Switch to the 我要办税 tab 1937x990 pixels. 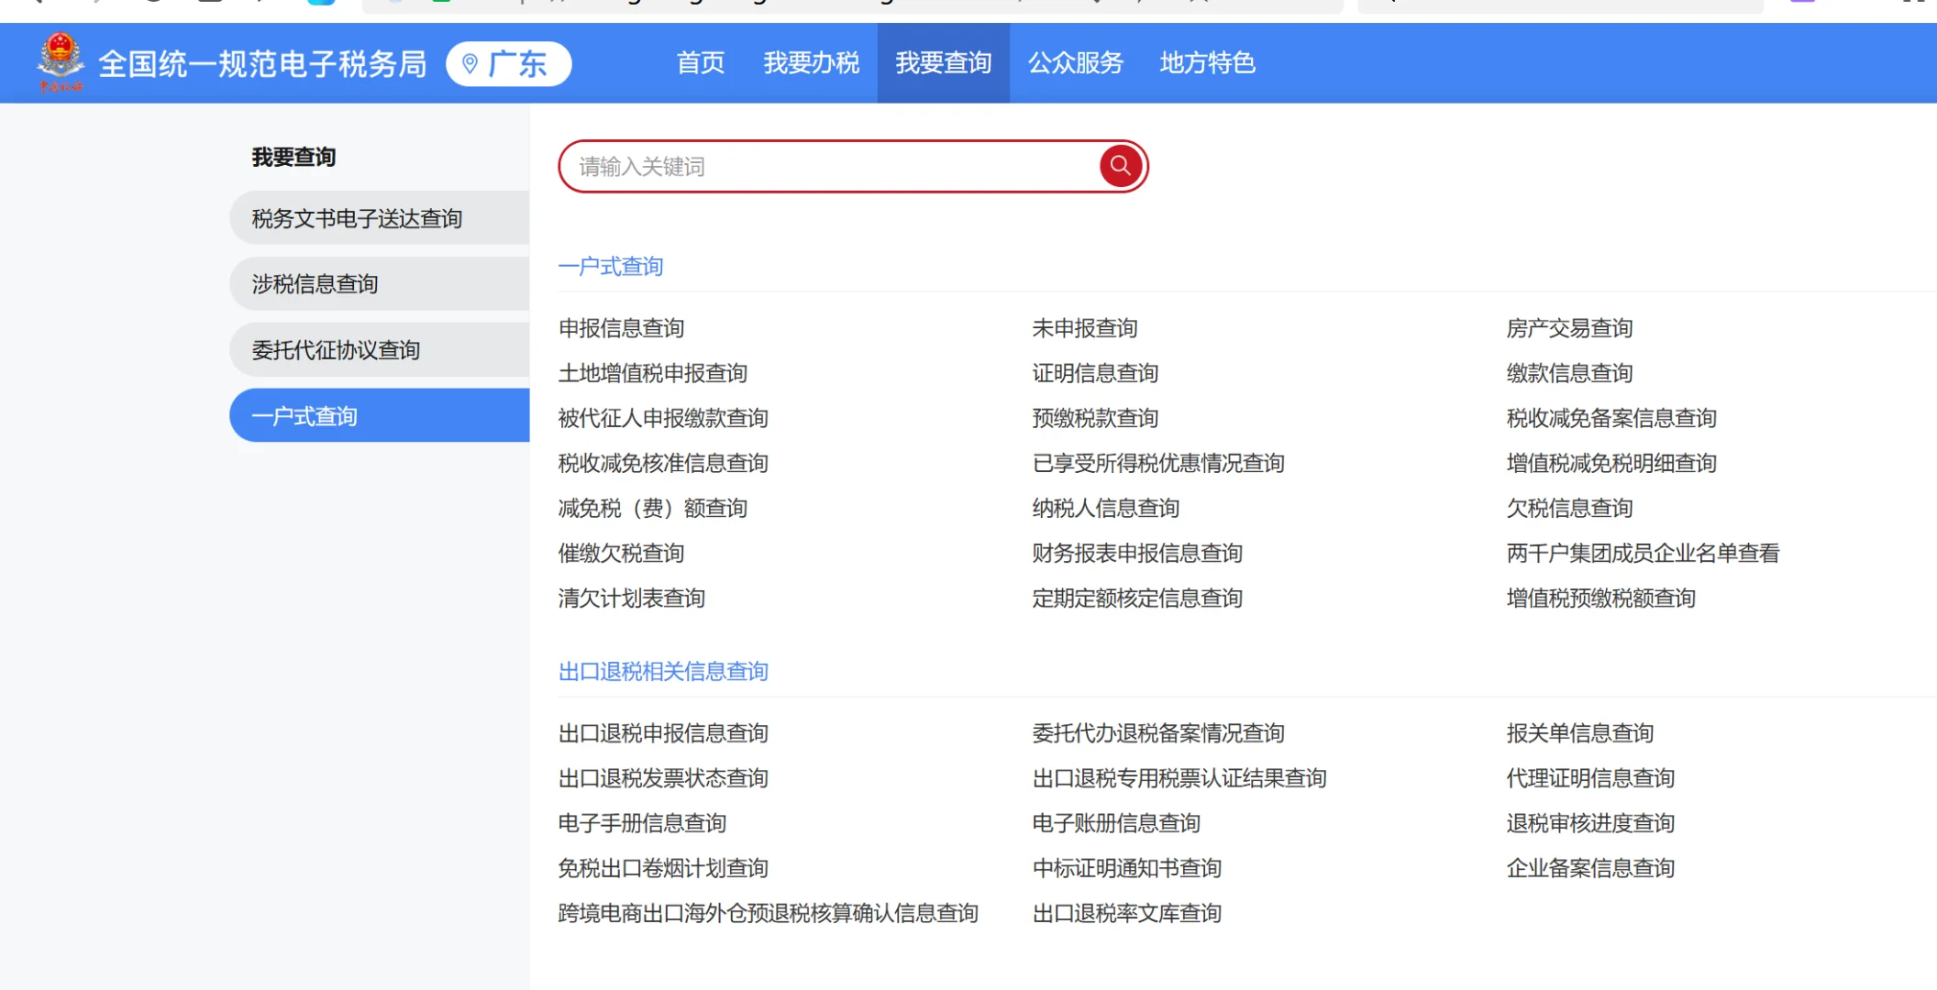(811, 62)
